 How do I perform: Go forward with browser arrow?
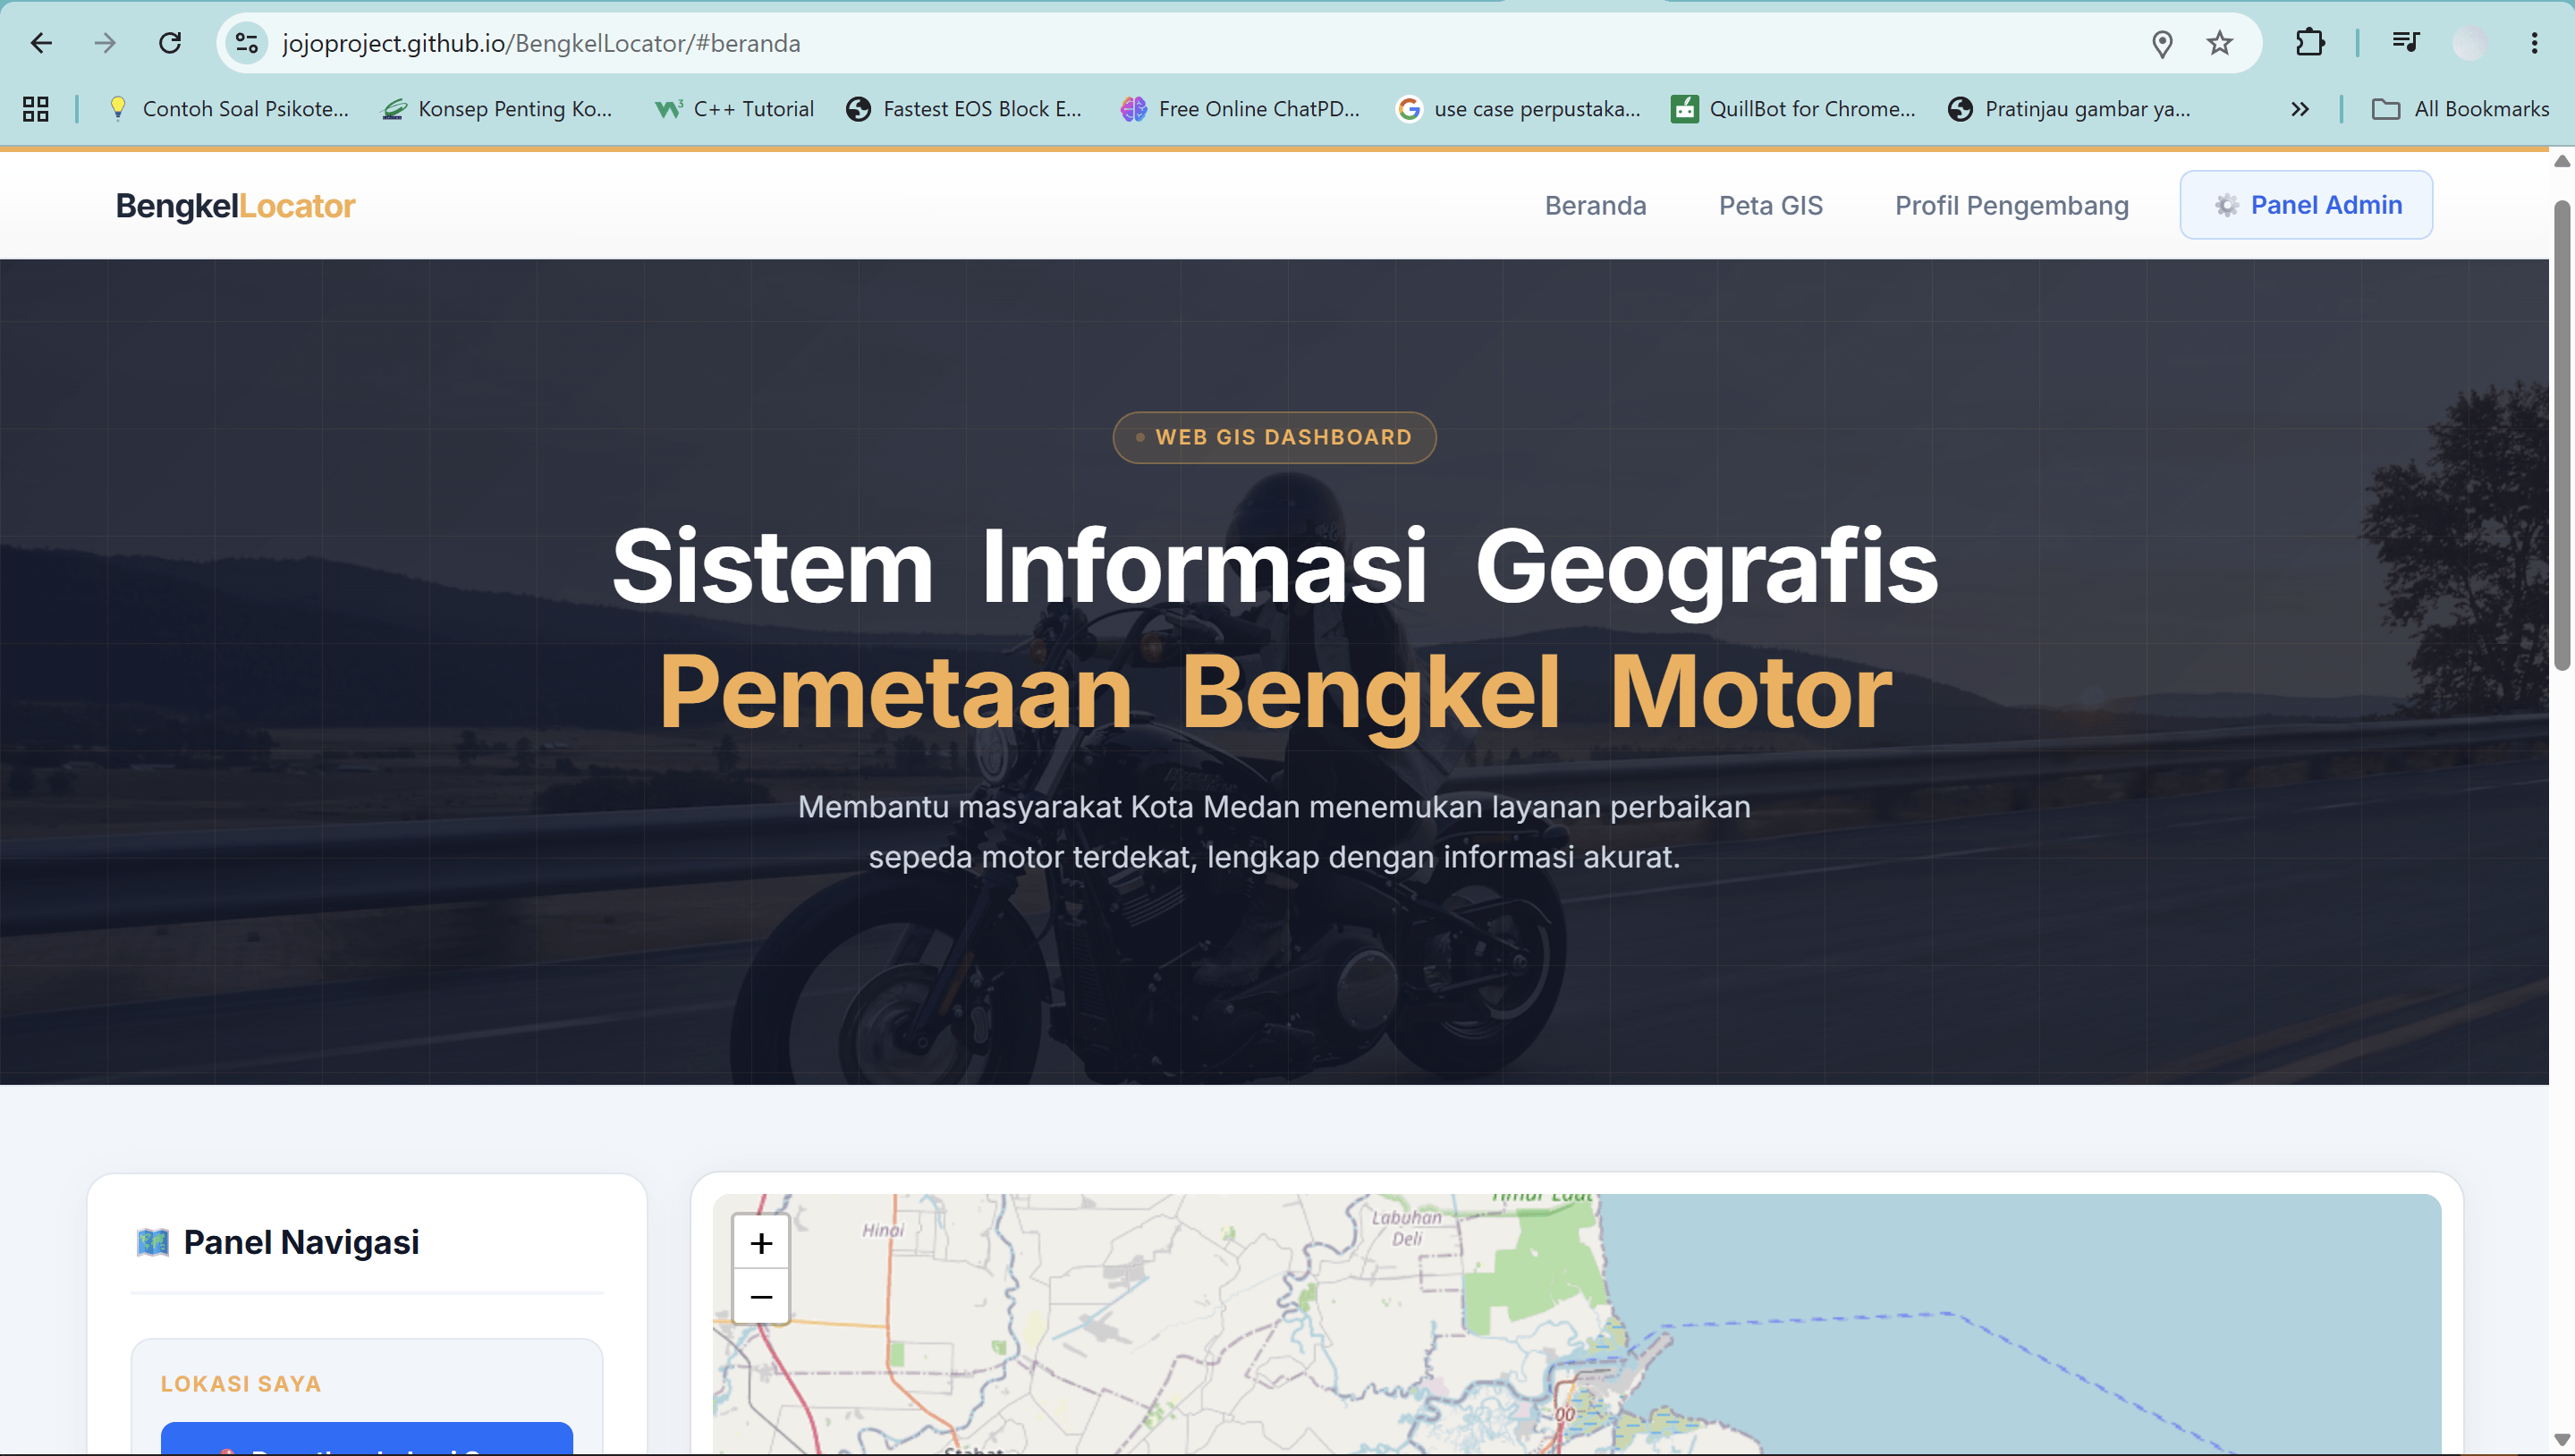coord(105,43)
